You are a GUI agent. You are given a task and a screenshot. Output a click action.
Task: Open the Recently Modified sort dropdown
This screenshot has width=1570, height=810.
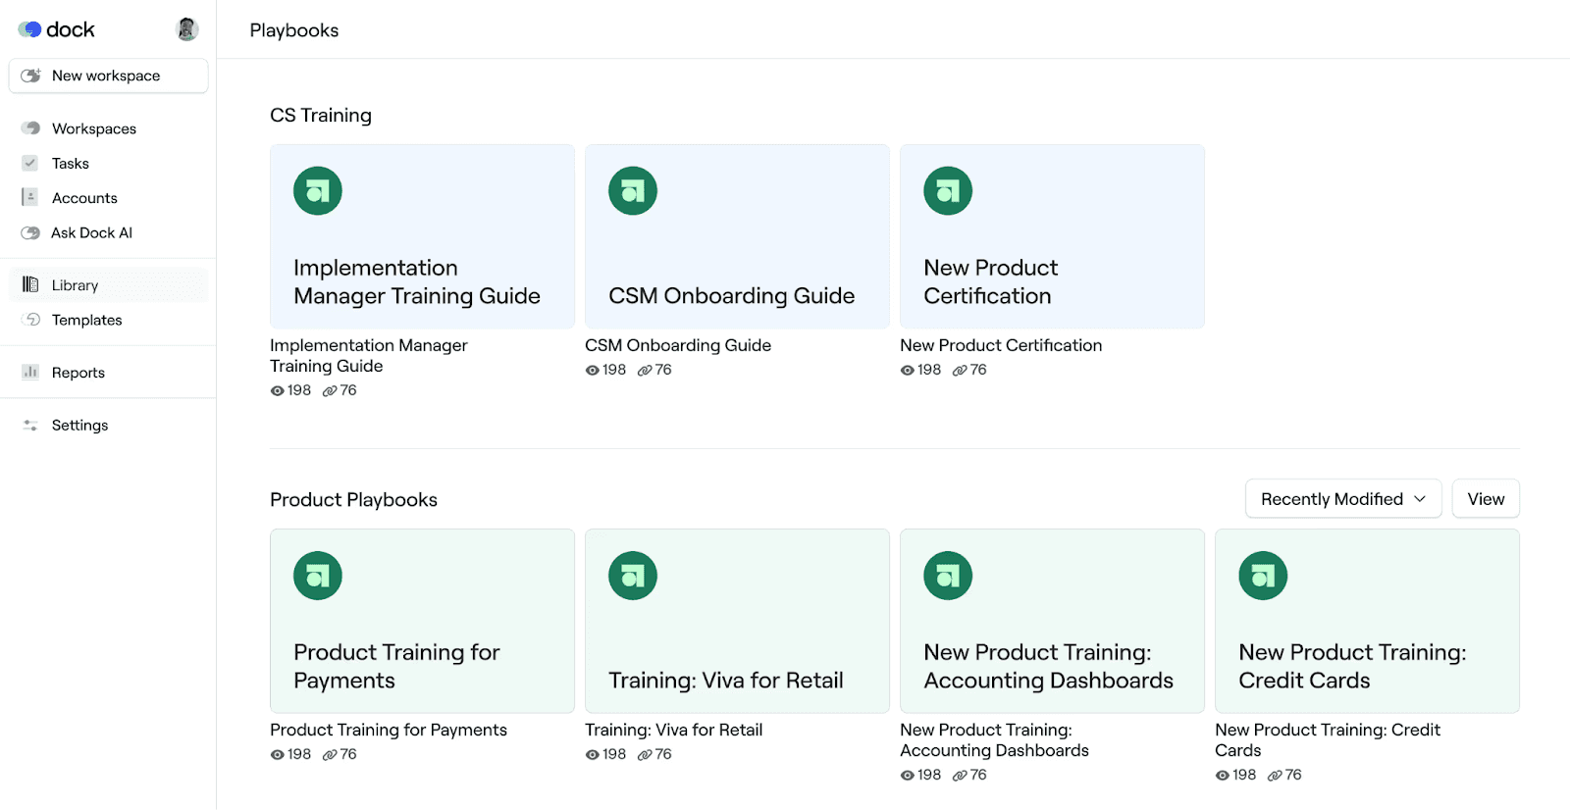pos(1332,499)
